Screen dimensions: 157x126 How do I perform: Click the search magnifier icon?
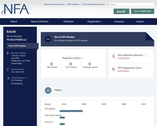108,4
